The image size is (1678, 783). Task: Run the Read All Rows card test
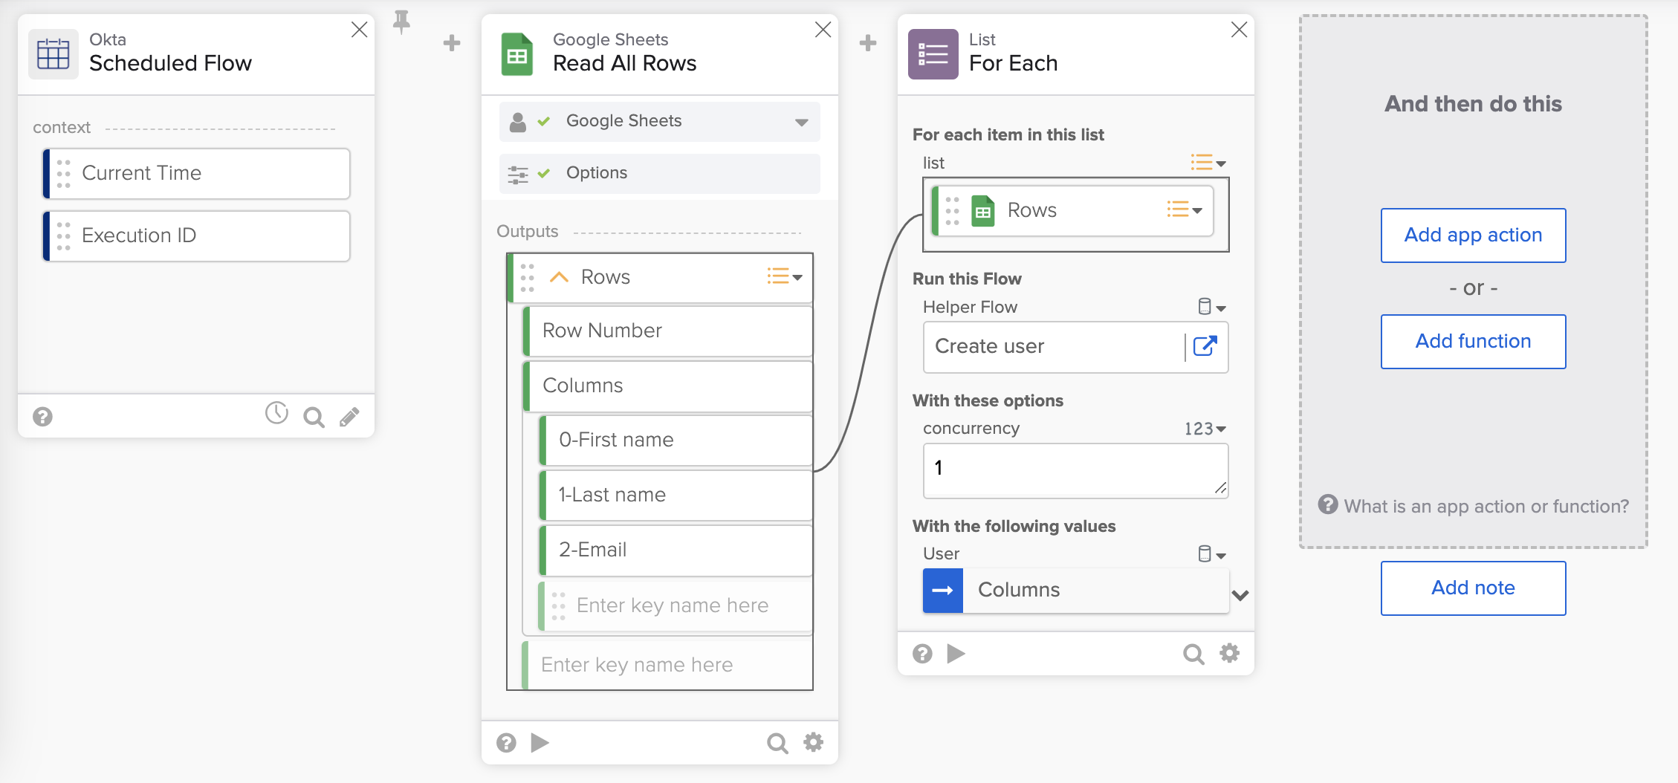point(540,743)
